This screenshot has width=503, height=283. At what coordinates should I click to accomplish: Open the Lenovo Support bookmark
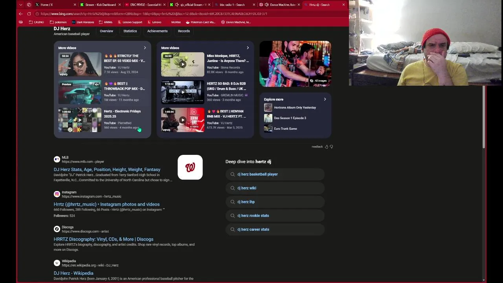pos(130,22)
